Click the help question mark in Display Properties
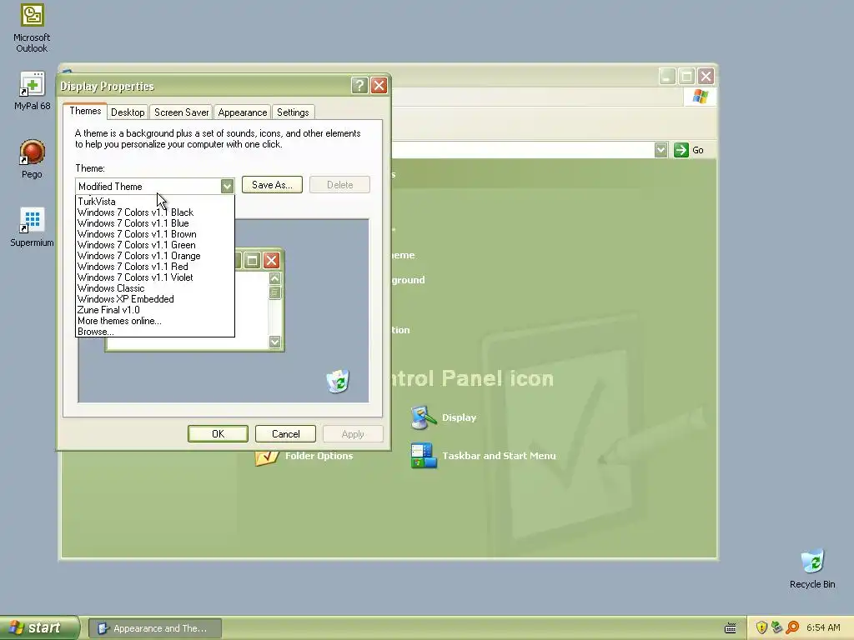 [x=359, y=86]
